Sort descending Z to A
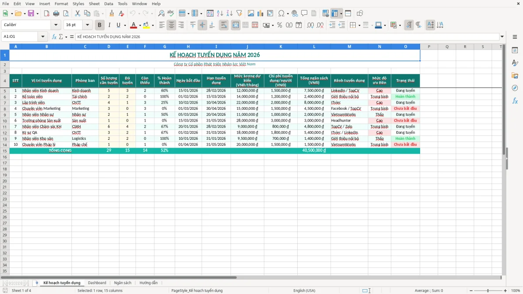This screenshot has height=294, width=523. tap(230, 14)
